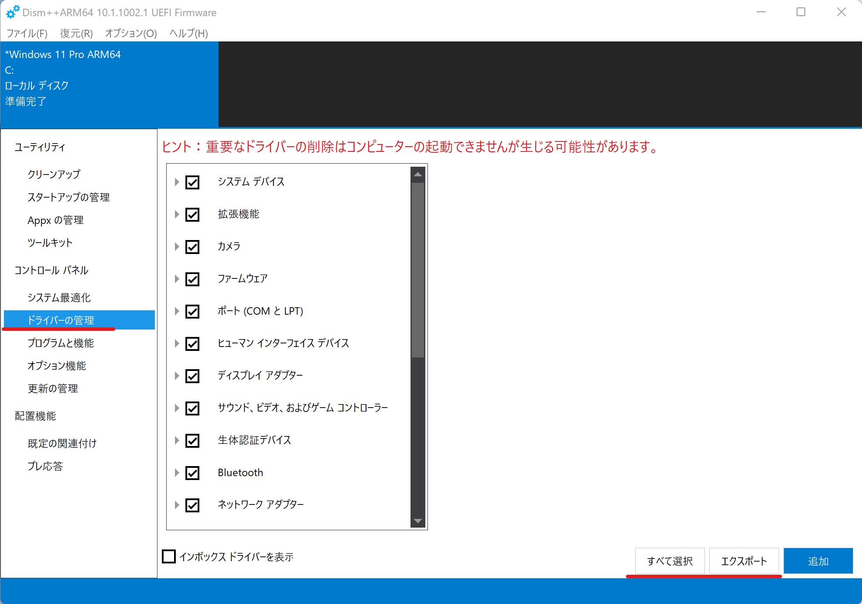Uncheck the サウンド、ビデオ、およびゲーム コントローラー checkbox

click(x=192, y=408)
